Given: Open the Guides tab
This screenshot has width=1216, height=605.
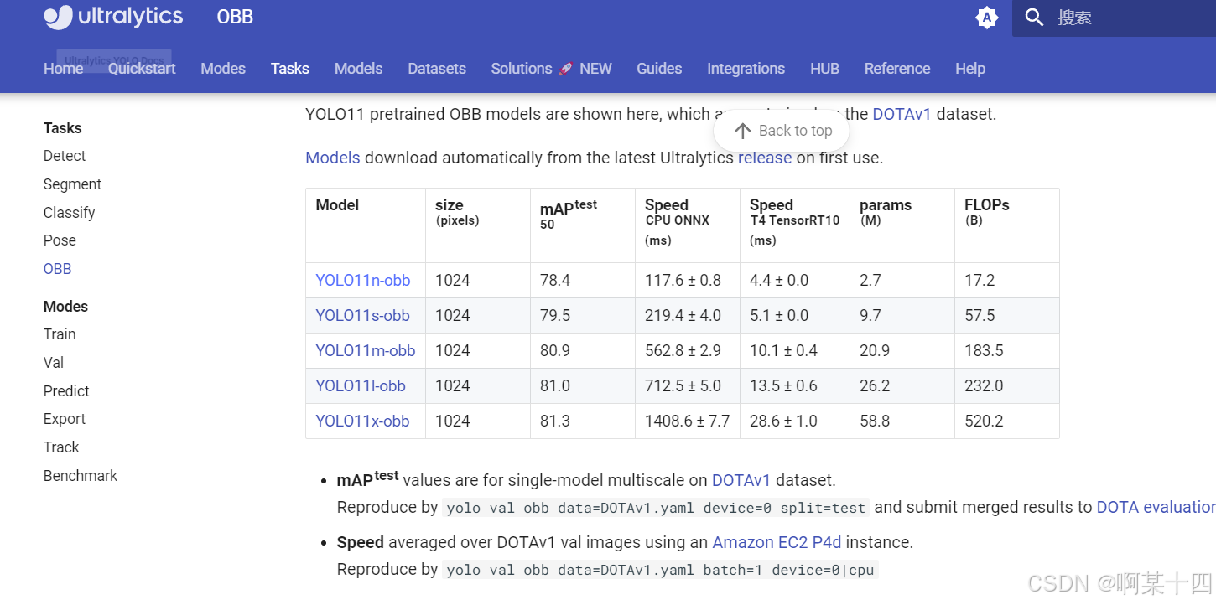Looking at the screenshot, I should (x=659, y=69).
